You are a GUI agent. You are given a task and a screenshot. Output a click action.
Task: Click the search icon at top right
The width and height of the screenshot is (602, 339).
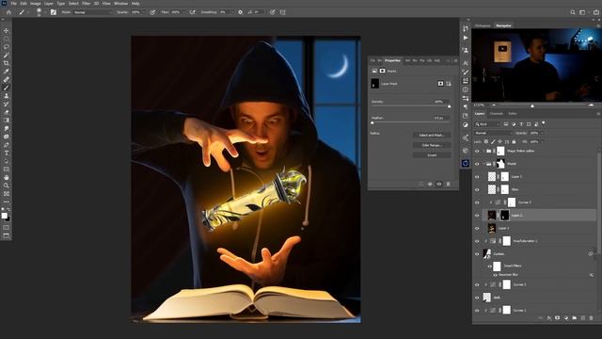coord(573,12)
